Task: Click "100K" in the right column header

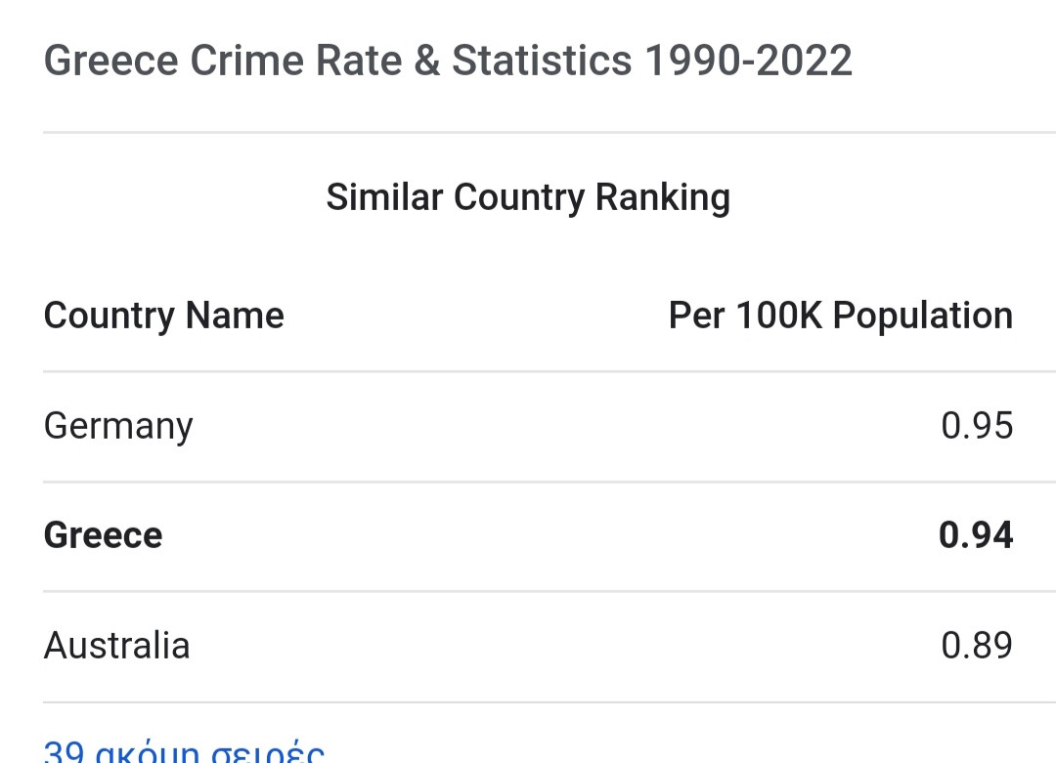Action: point(779,316)
